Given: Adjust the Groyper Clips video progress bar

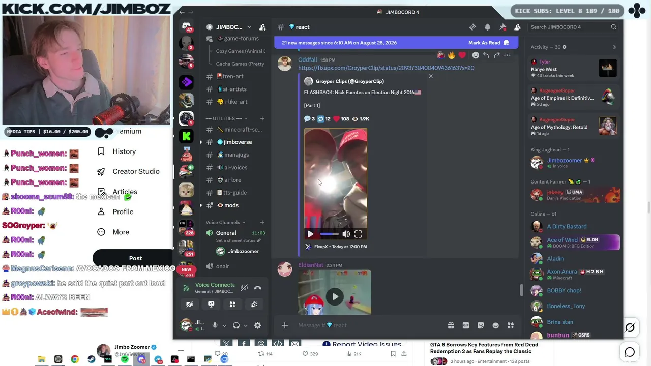Looking at the screenshot, I should 329,234.
